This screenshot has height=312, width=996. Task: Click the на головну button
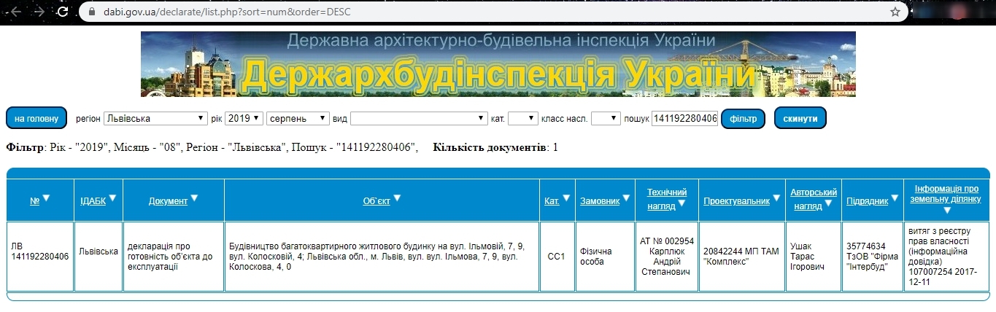(x=36, y=118)
